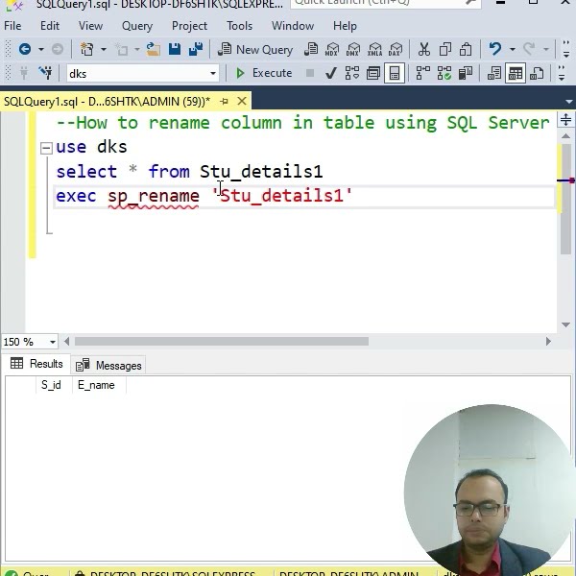Parse the query with the checkmark icon

click(331, 73)
